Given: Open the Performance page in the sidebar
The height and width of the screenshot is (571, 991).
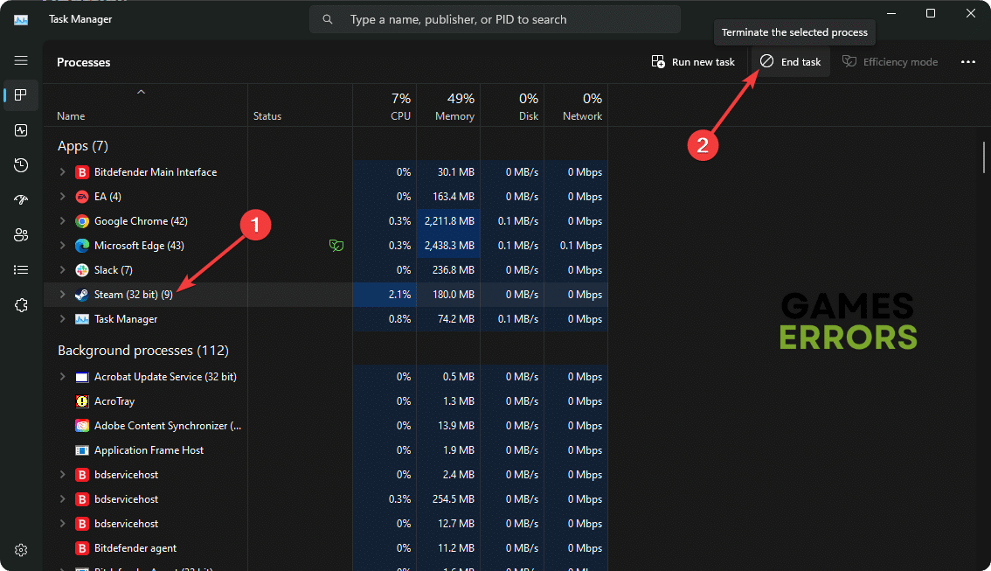Looking at the screenshot, I should point(21,130).
